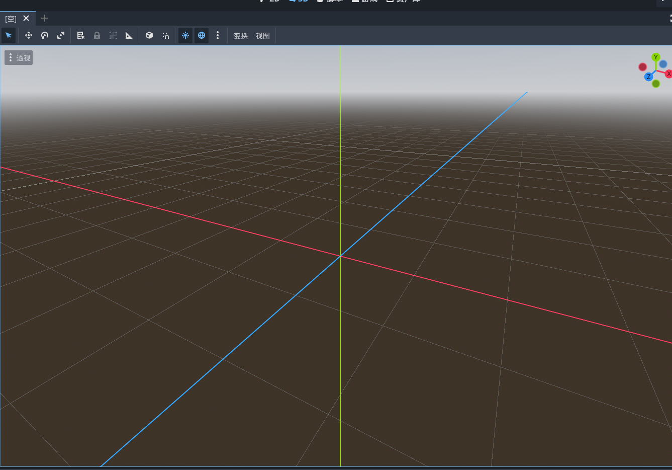Image resolution: width=672 pixels, height=470 pixels.
Task: Click the green Y axis gizmo handle
Action: (x=655, y=57)
